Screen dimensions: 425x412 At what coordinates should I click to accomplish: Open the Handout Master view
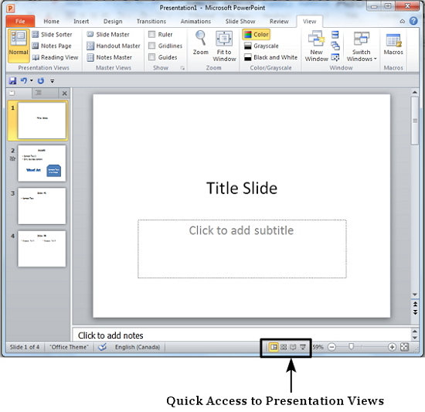114,46
